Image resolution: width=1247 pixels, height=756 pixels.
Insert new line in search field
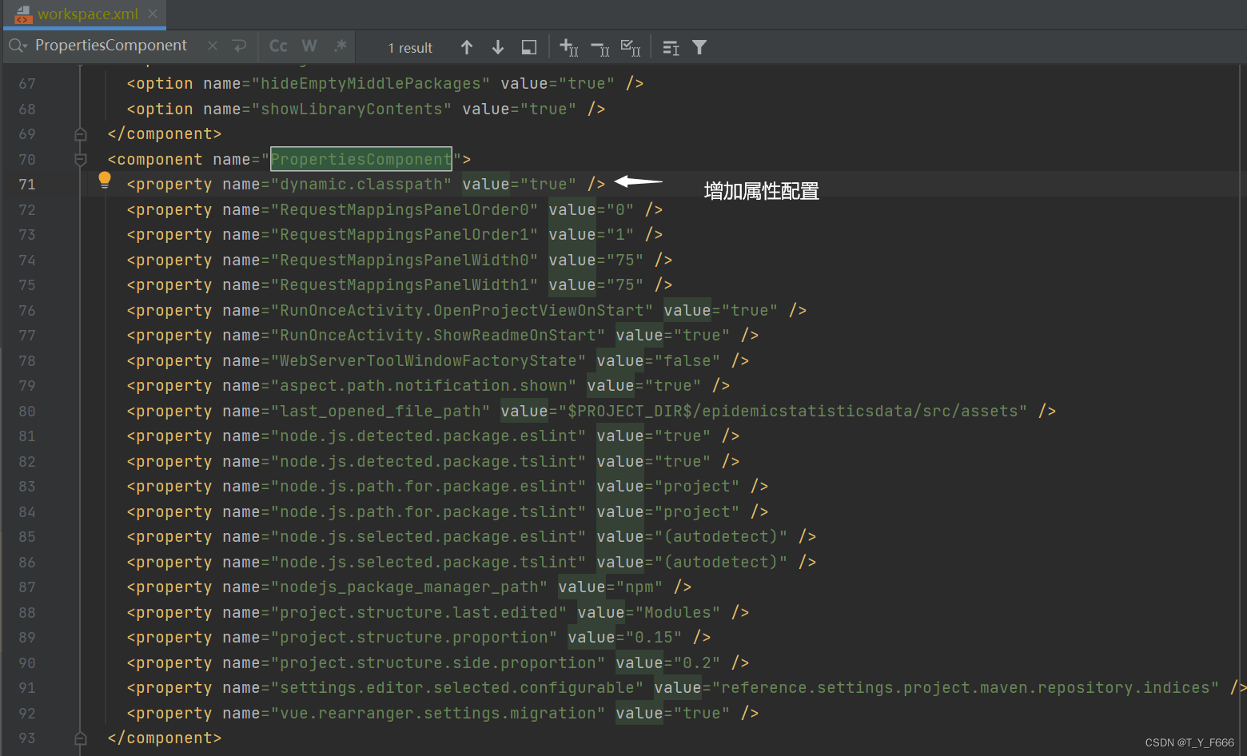(239, 46)
